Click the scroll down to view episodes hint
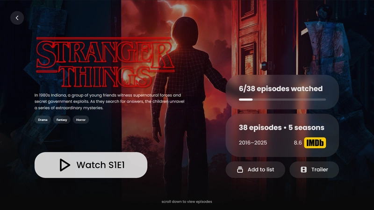 pos(187,202)
